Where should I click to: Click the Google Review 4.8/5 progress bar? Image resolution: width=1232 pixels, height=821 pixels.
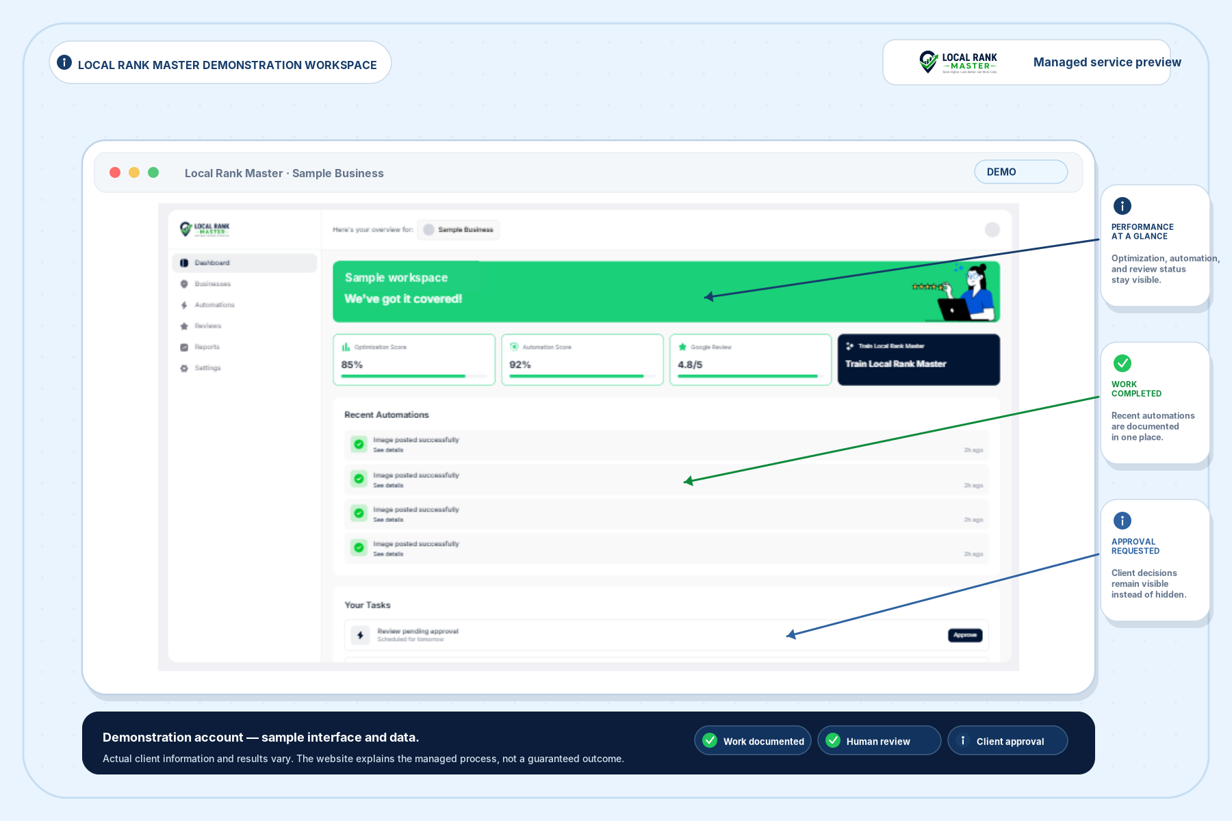click(751, 376)
